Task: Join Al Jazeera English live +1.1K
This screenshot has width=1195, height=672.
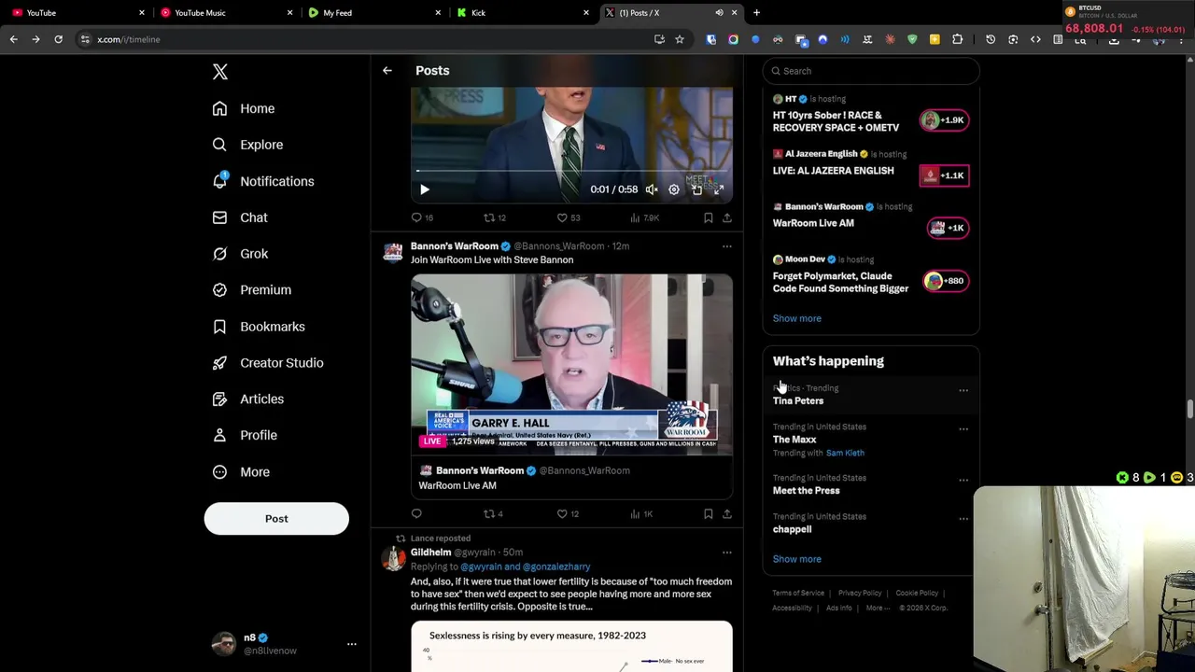Action: [945, 175]
